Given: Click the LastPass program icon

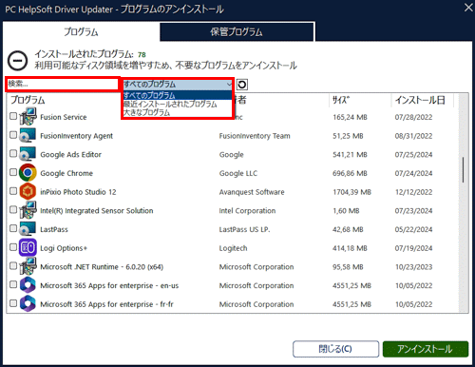Looking at the screenshot, I should tap(28, 229).
